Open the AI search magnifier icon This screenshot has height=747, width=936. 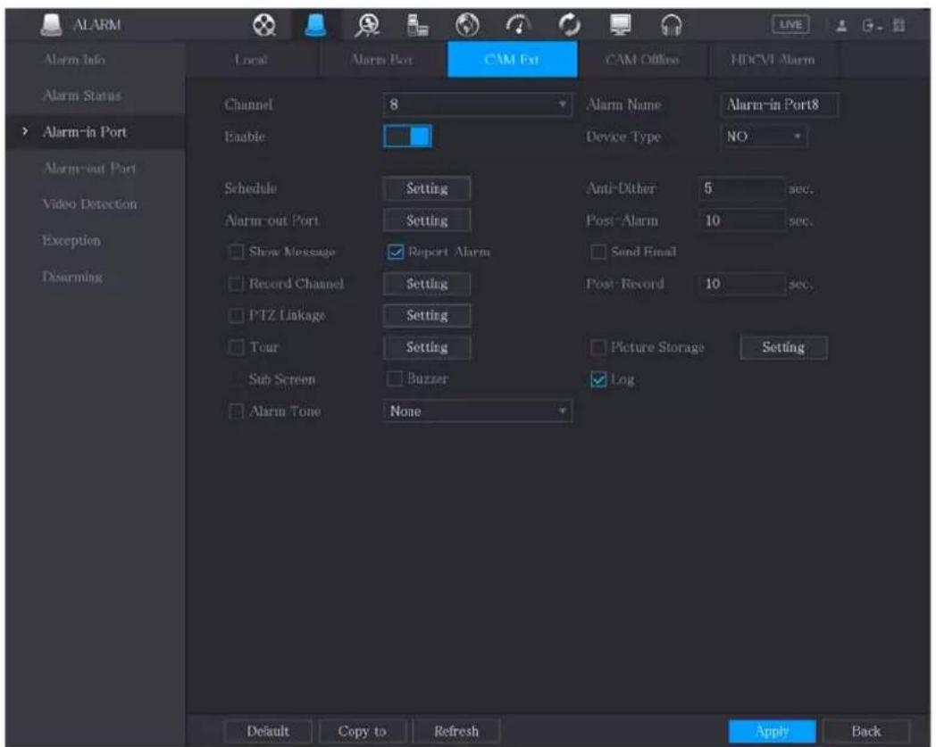coord(367,25)
